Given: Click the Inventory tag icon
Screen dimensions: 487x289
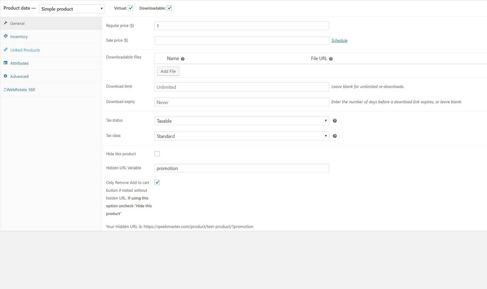Looking at the screenshot, I should coord(5,36).
